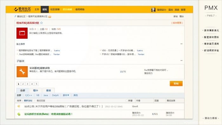The image size is (222, 125).
Task: Click the 8/921 reply count
Action: pos(155,114)
